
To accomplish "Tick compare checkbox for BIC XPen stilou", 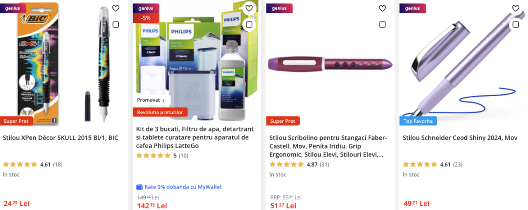I will point(116,24).
